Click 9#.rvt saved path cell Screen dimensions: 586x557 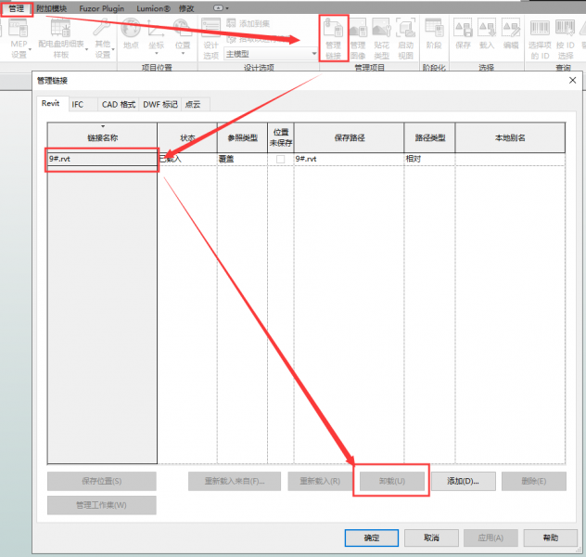349,159
